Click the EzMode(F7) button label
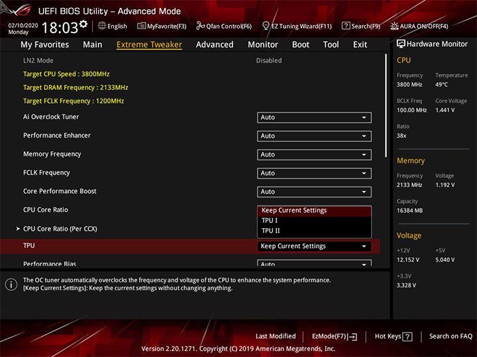Screen dimensions: 477x357 coord(329,337)
